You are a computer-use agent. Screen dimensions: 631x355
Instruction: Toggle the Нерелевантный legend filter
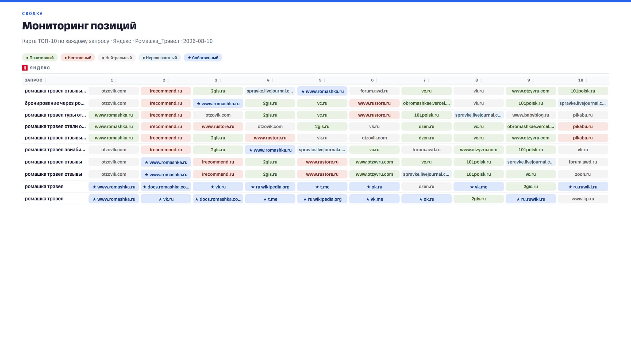point(160,58)
